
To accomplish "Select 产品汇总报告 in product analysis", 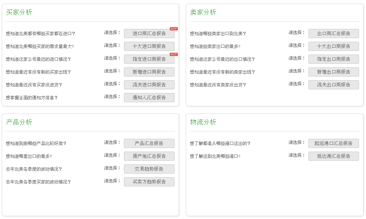I will tap(149, 143).
